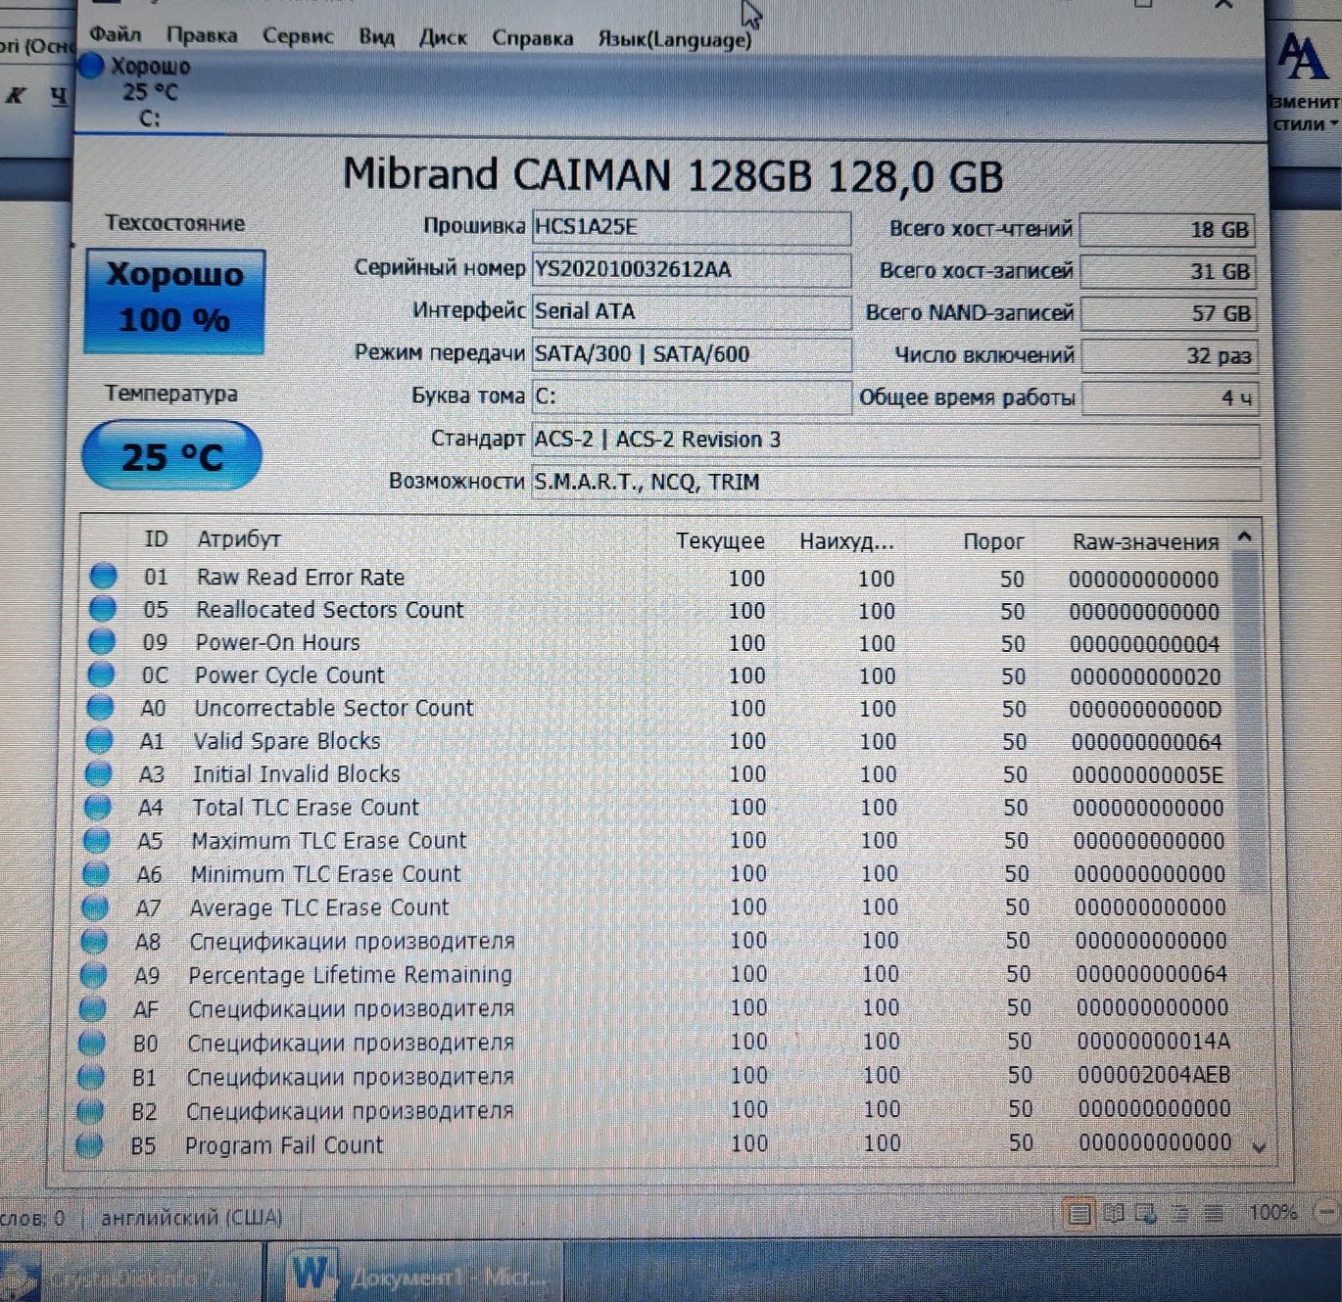1342x1302 pixels.
Task: Open the Диск menu
Action: tap(443, 38)
